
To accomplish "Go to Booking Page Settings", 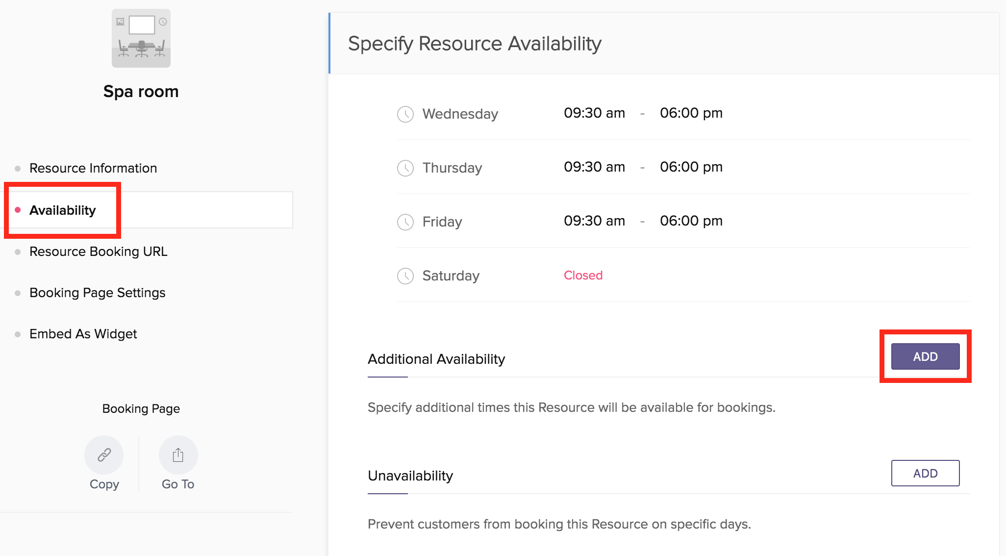I will tap(97, 293).
